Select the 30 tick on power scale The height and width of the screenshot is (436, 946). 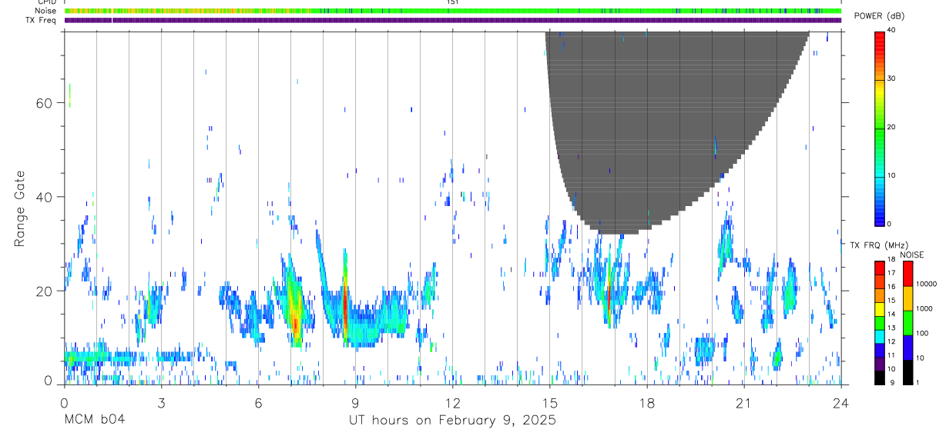(891, 78)
